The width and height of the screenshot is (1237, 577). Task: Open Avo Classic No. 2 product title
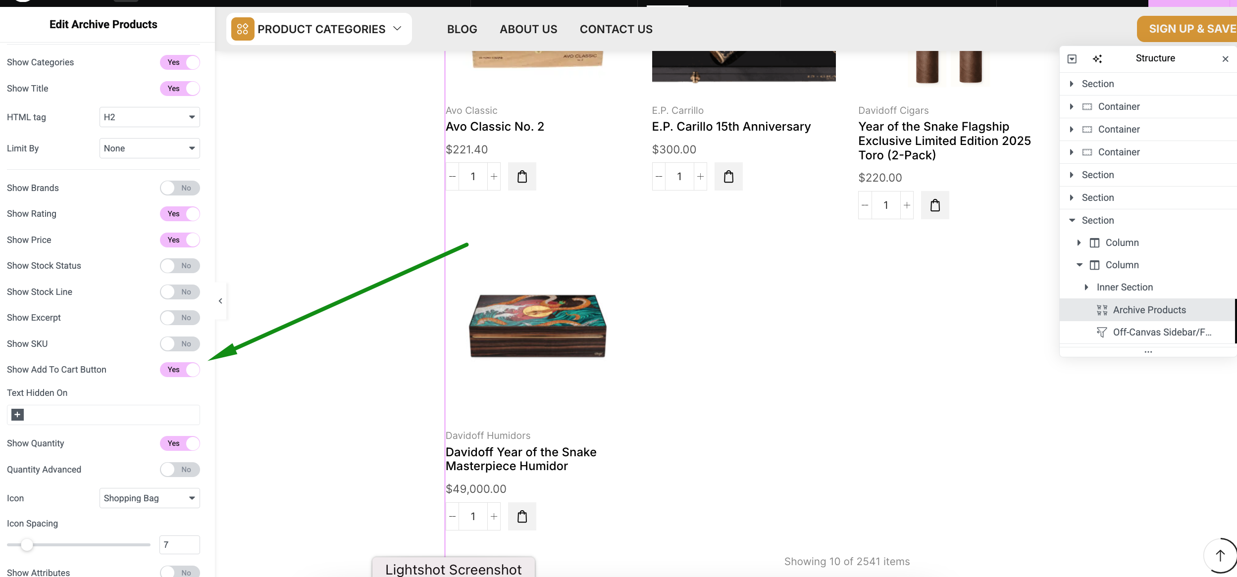(495, 127)
